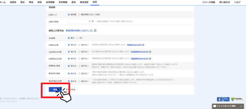Screen dimensions: 246x109
Task: Open external link icon beside 各設定項目の詳細
Action: (x=95, y=31)
